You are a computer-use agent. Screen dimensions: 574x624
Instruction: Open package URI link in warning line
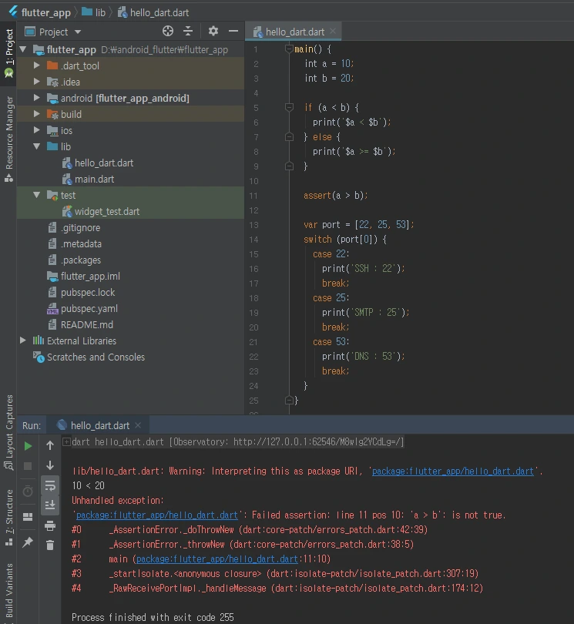pyautogui.click(x=452, y=471)
